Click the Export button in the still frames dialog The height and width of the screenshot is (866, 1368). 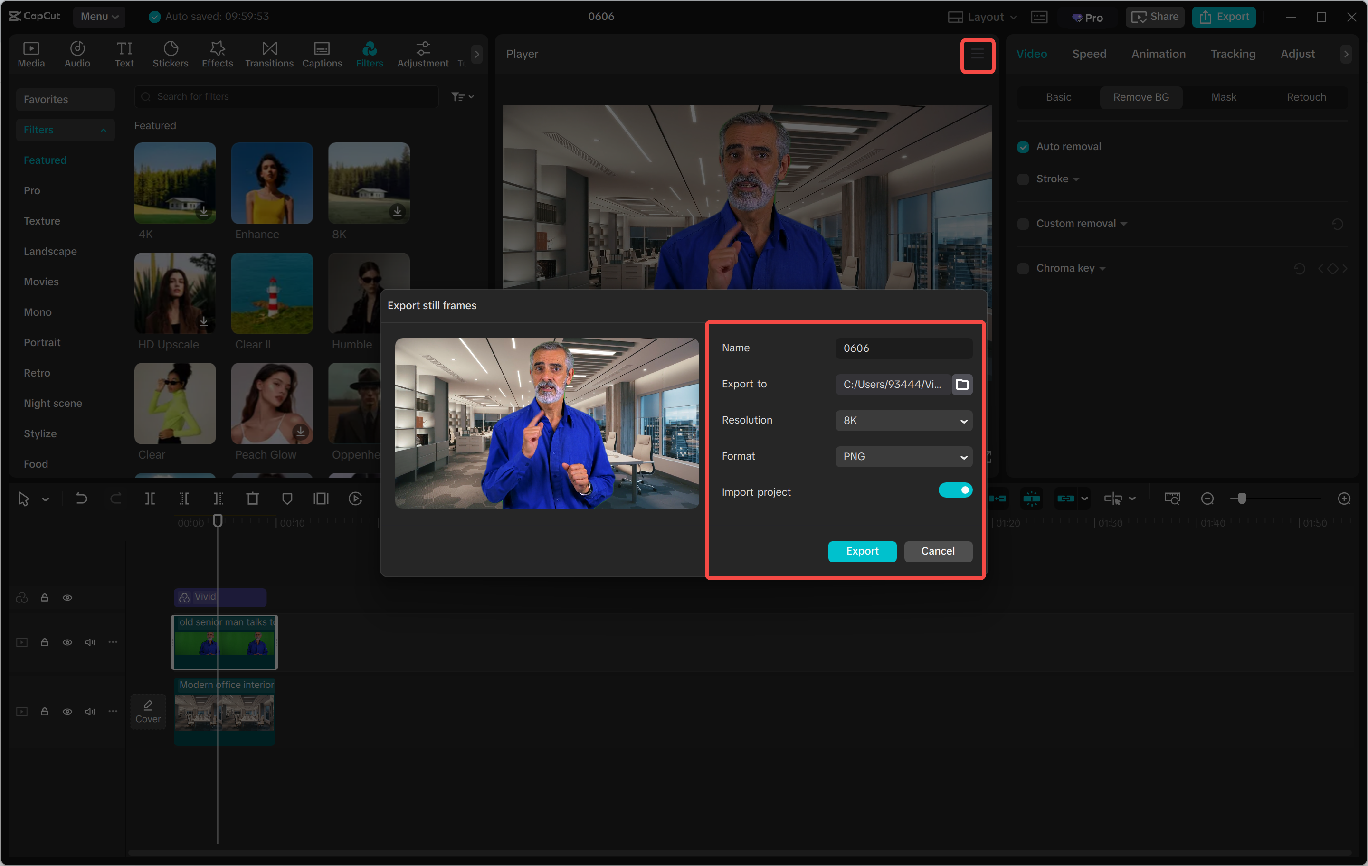(862, 551)
